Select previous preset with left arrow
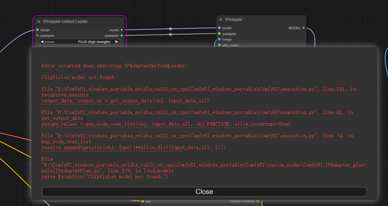The width and height of the screenshot is (388, 206). [x=42, y=42]
